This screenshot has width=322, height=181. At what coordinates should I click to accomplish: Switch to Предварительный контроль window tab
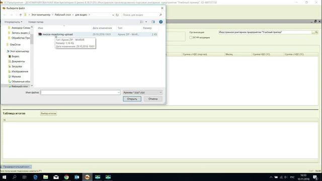(16, 167)
